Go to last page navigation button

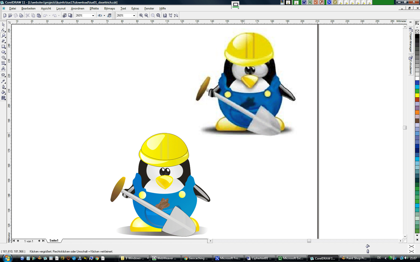[43, 241]
